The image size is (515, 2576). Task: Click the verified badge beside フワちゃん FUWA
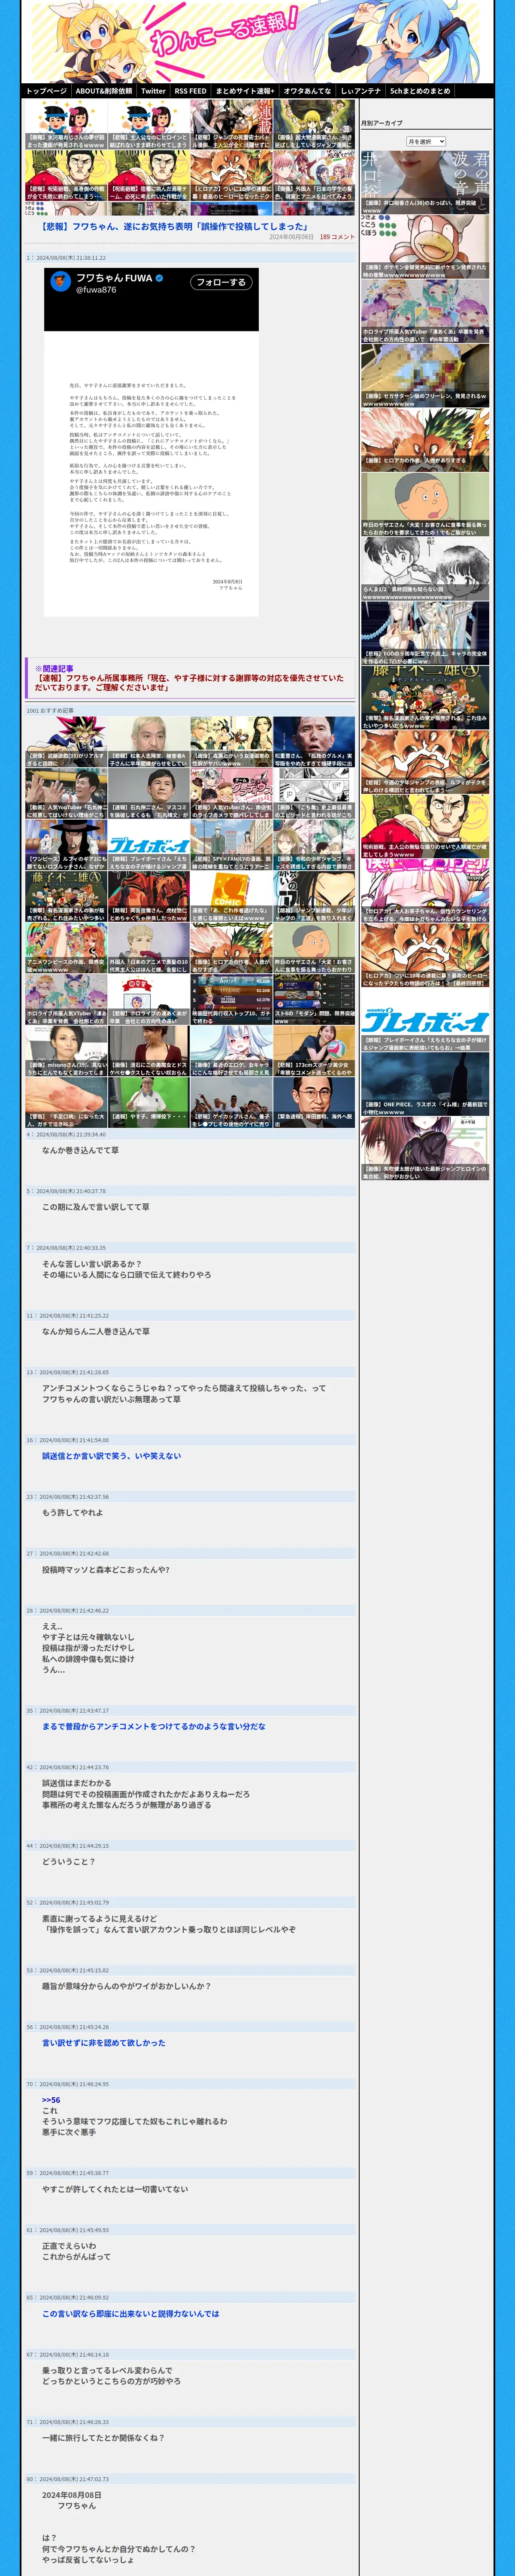(159, 278)
